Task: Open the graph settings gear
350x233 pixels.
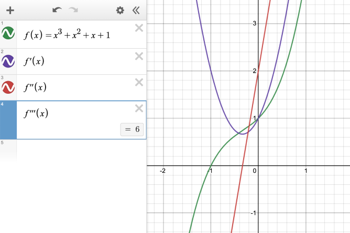Action: point(120,10)
